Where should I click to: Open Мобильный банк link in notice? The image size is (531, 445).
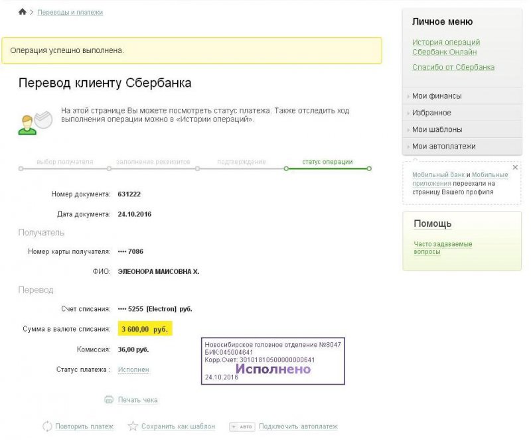(438, 174)
